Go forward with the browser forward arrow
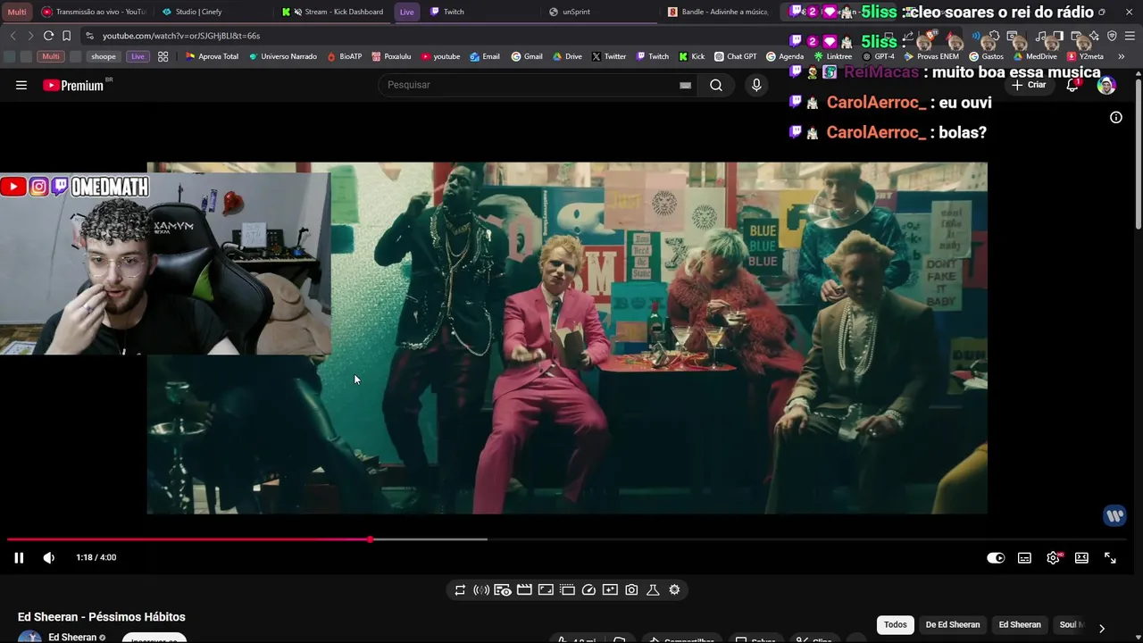Image resolution: width=1143 pixels, height=643 pixels. 30,36
